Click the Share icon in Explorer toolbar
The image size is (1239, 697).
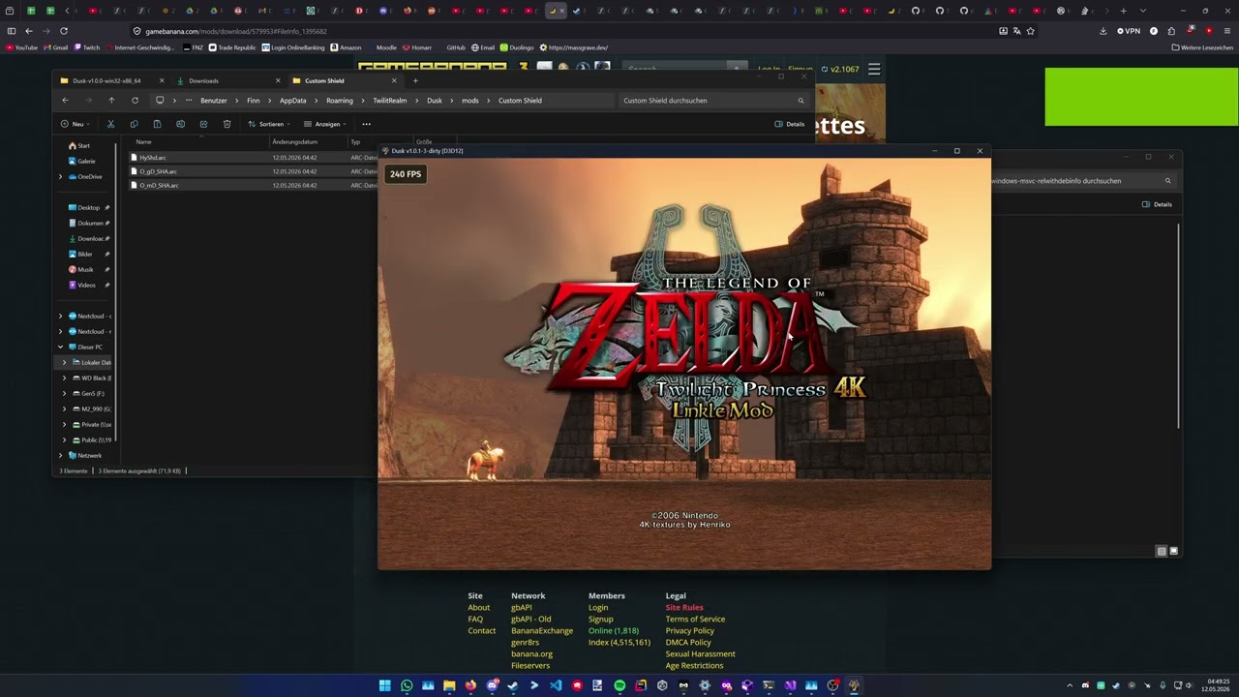coord(203,124)
